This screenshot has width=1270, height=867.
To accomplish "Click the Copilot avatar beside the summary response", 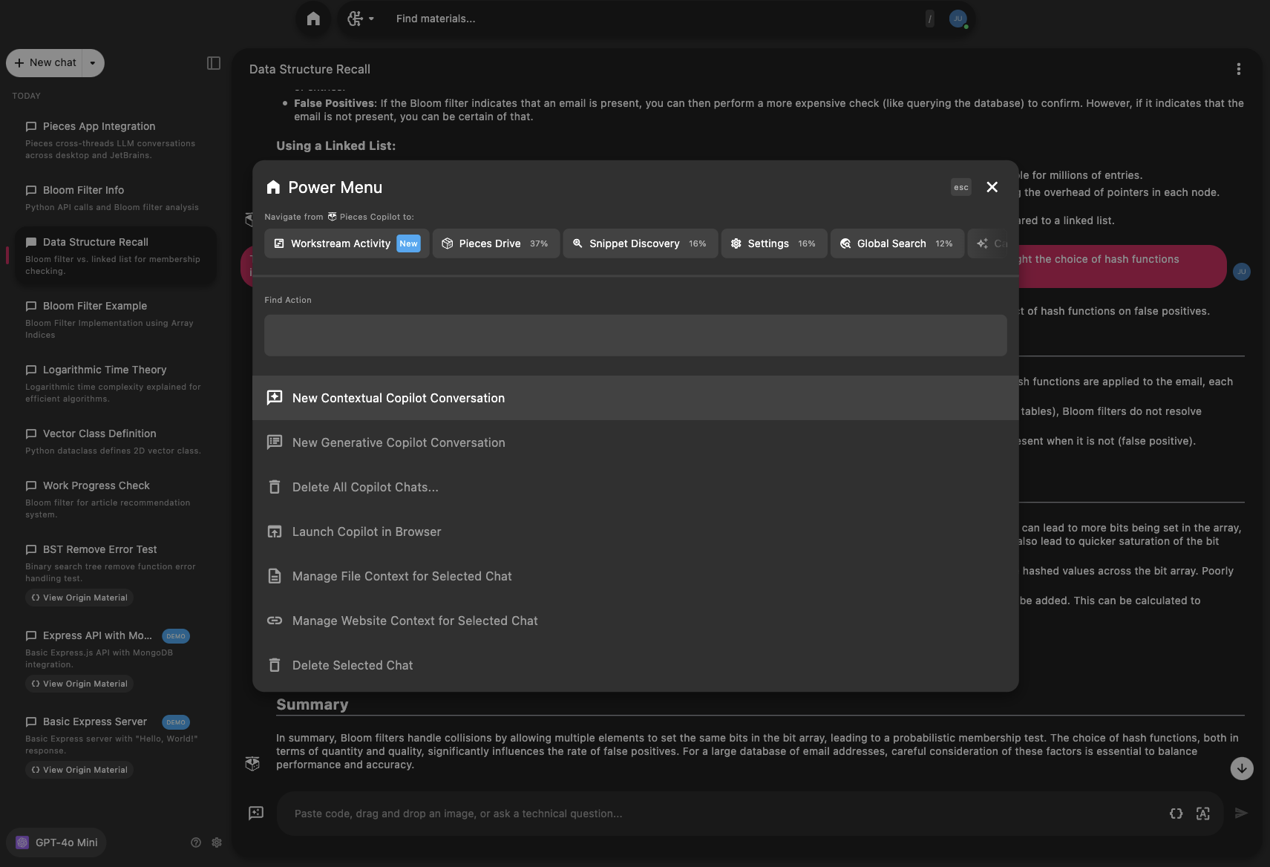I will (x=253, y=763).
